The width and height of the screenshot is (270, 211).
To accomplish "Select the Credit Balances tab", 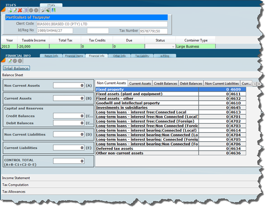I will pos(165,83).
